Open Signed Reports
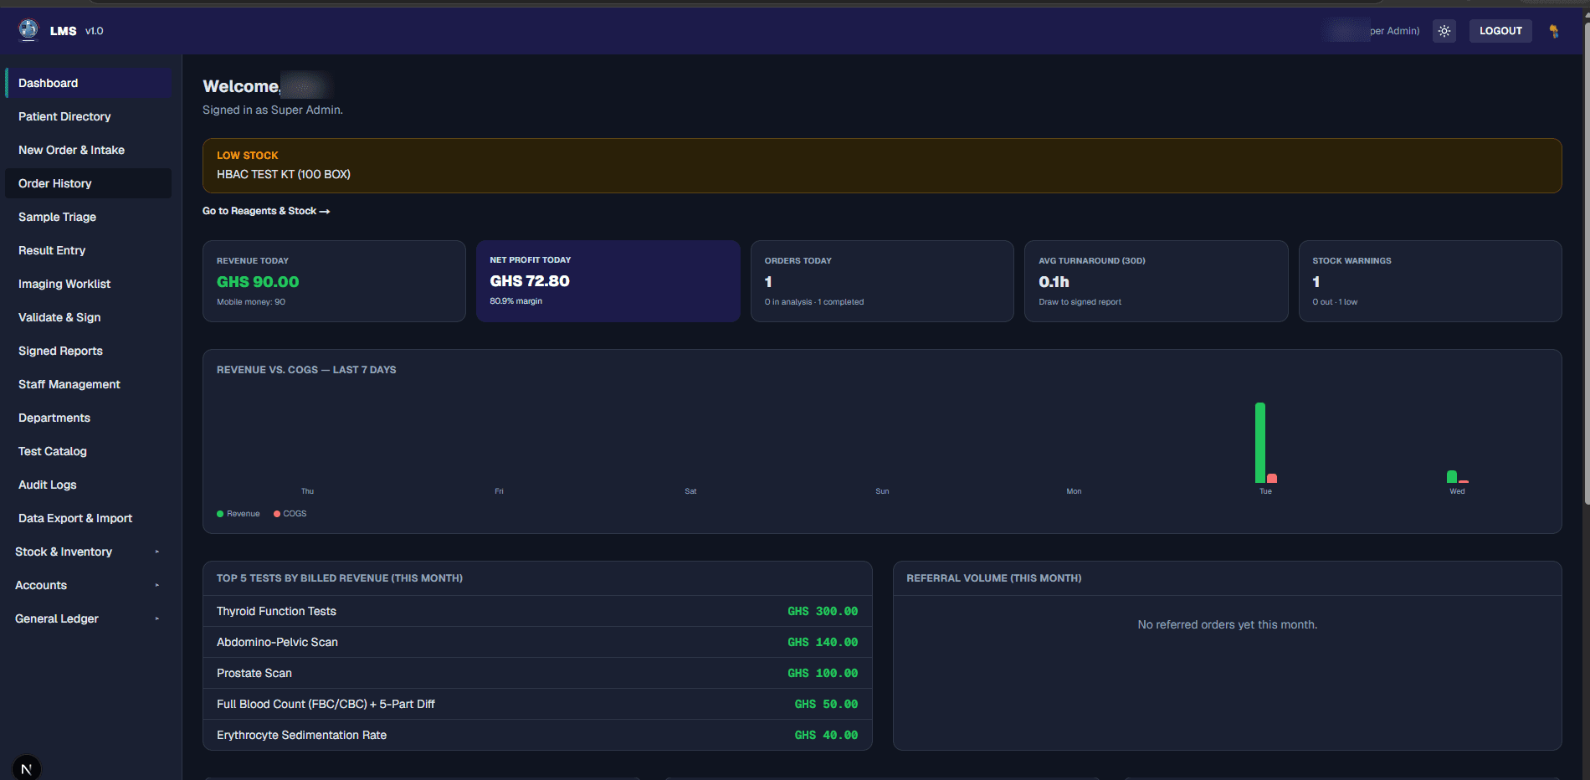The height and width of the screenshot is (780, 1590). (x=89, y=351)
